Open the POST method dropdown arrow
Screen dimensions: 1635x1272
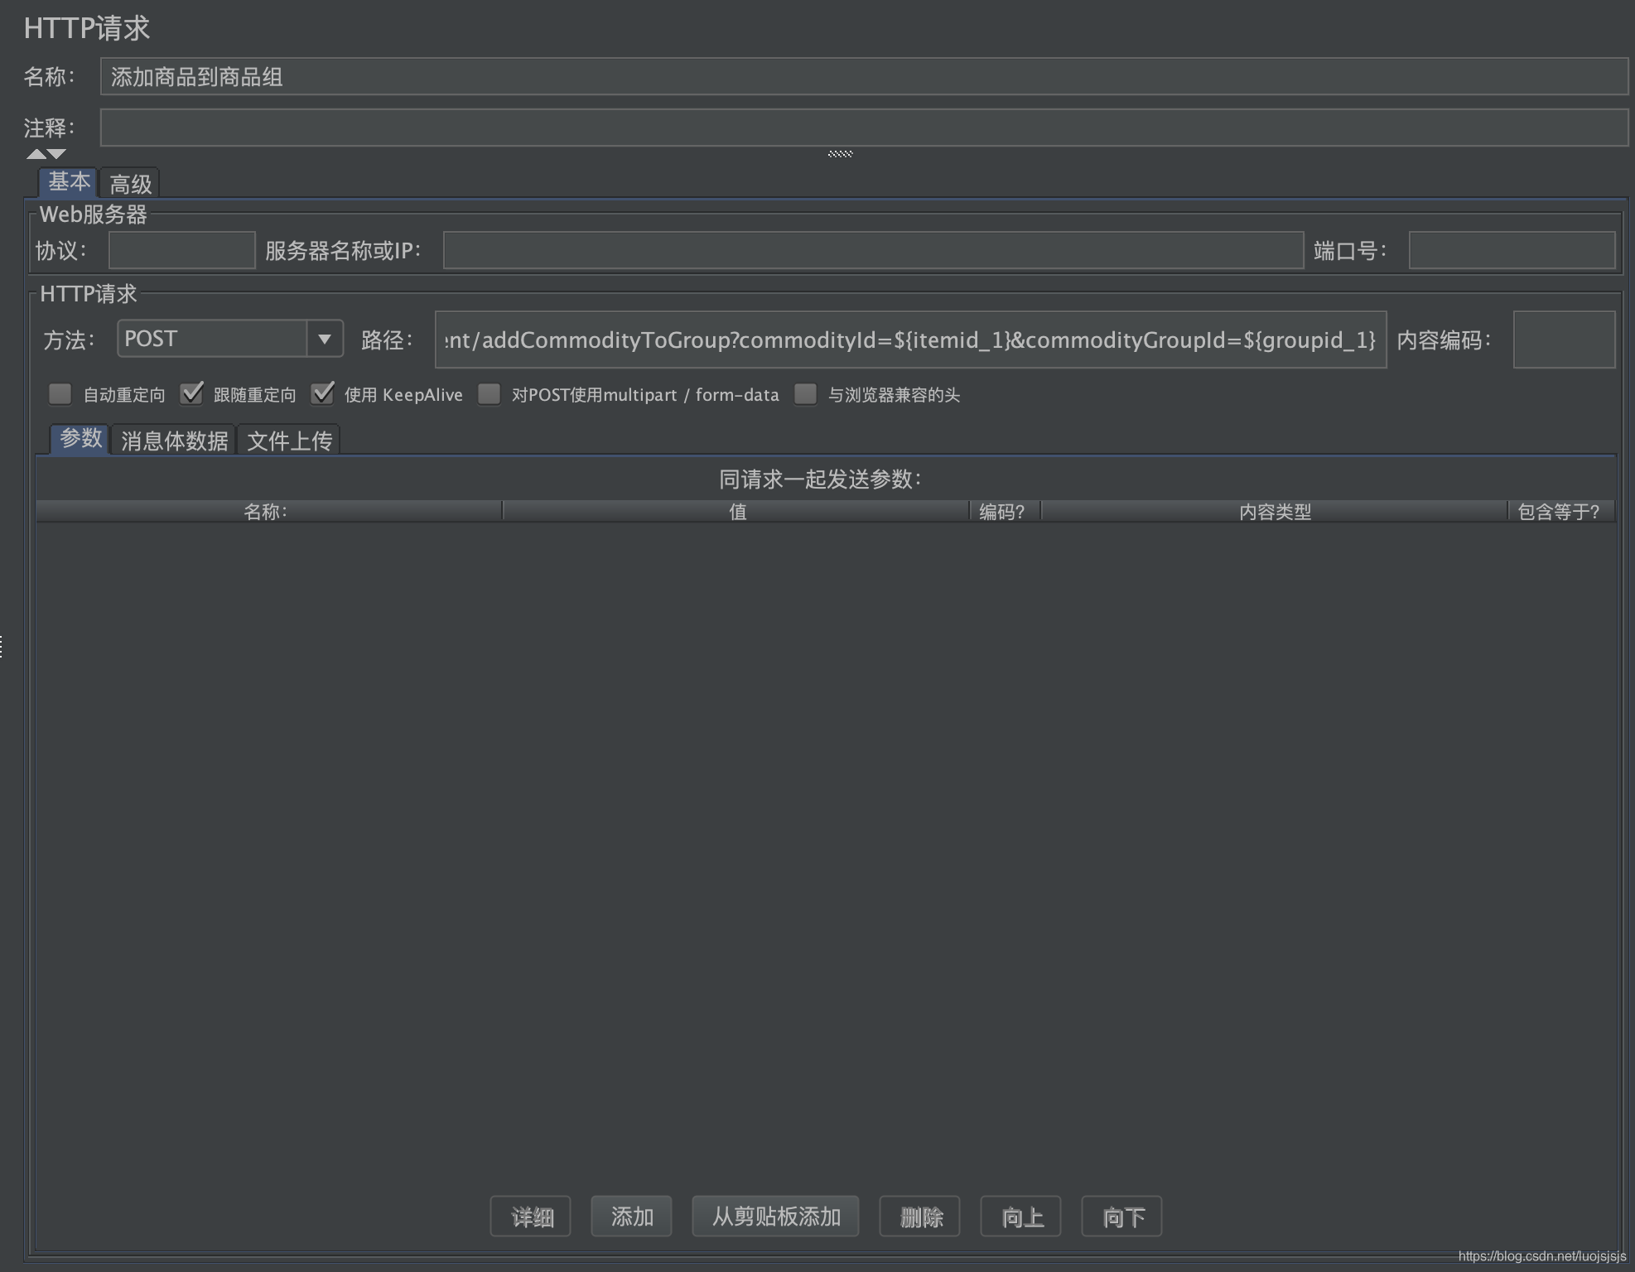click(325, 339)
